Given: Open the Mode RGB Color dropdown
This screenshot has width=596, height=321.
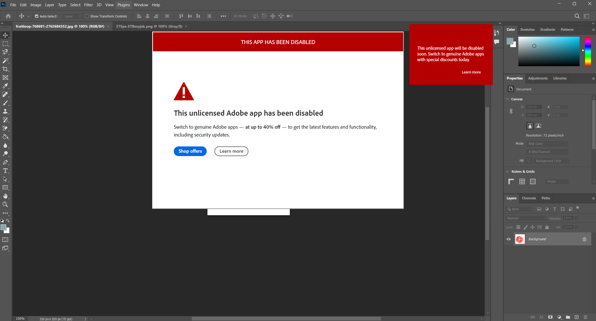Looking at the screenshot, I should (547, 144).
